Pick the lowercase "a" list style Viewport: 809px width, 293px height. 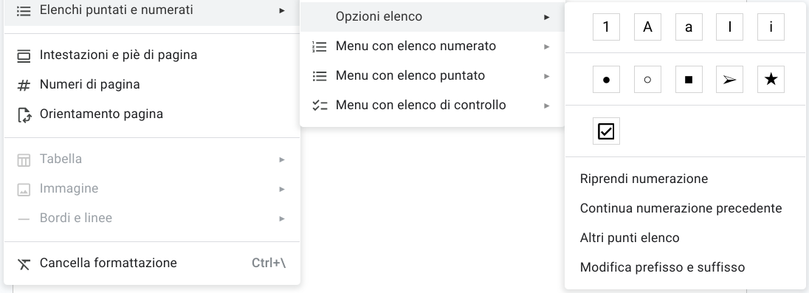pos(688,27)
